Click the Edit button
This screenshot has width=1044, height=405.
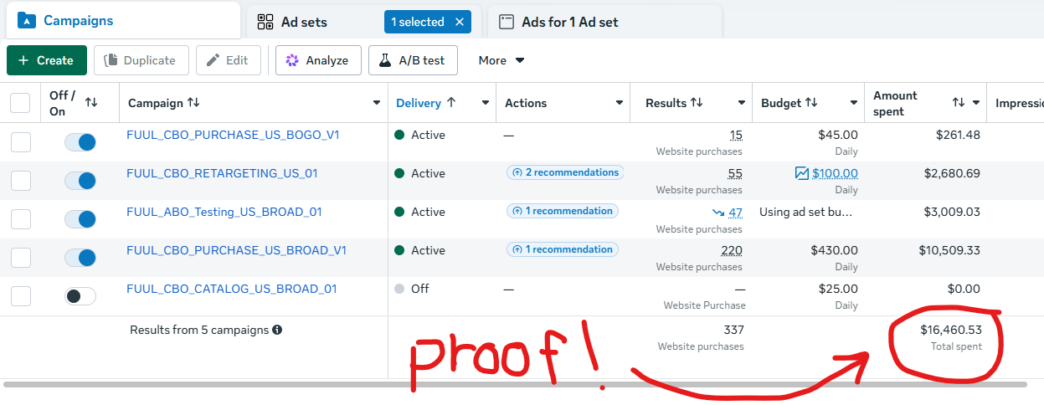point(229,60)
